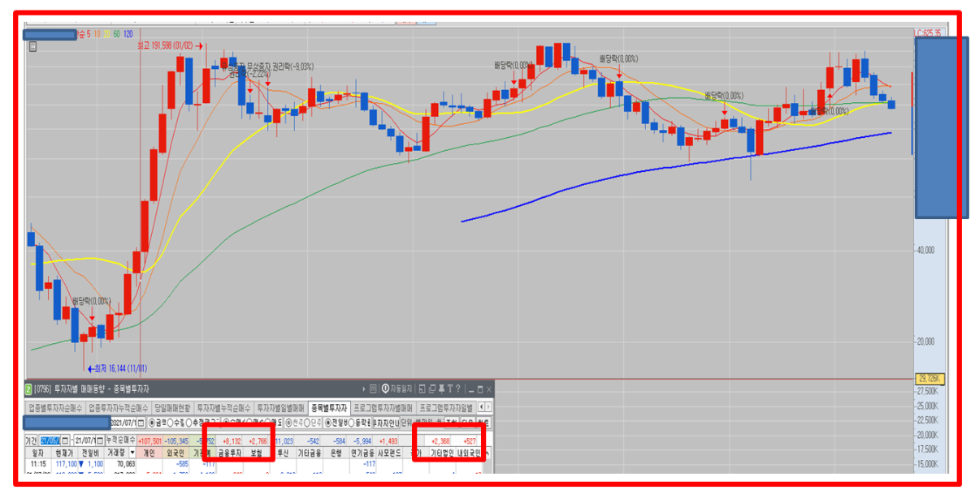The image size is (975, 494).
Task: Select the 금액 radio button
Action: tap(152, 423)
